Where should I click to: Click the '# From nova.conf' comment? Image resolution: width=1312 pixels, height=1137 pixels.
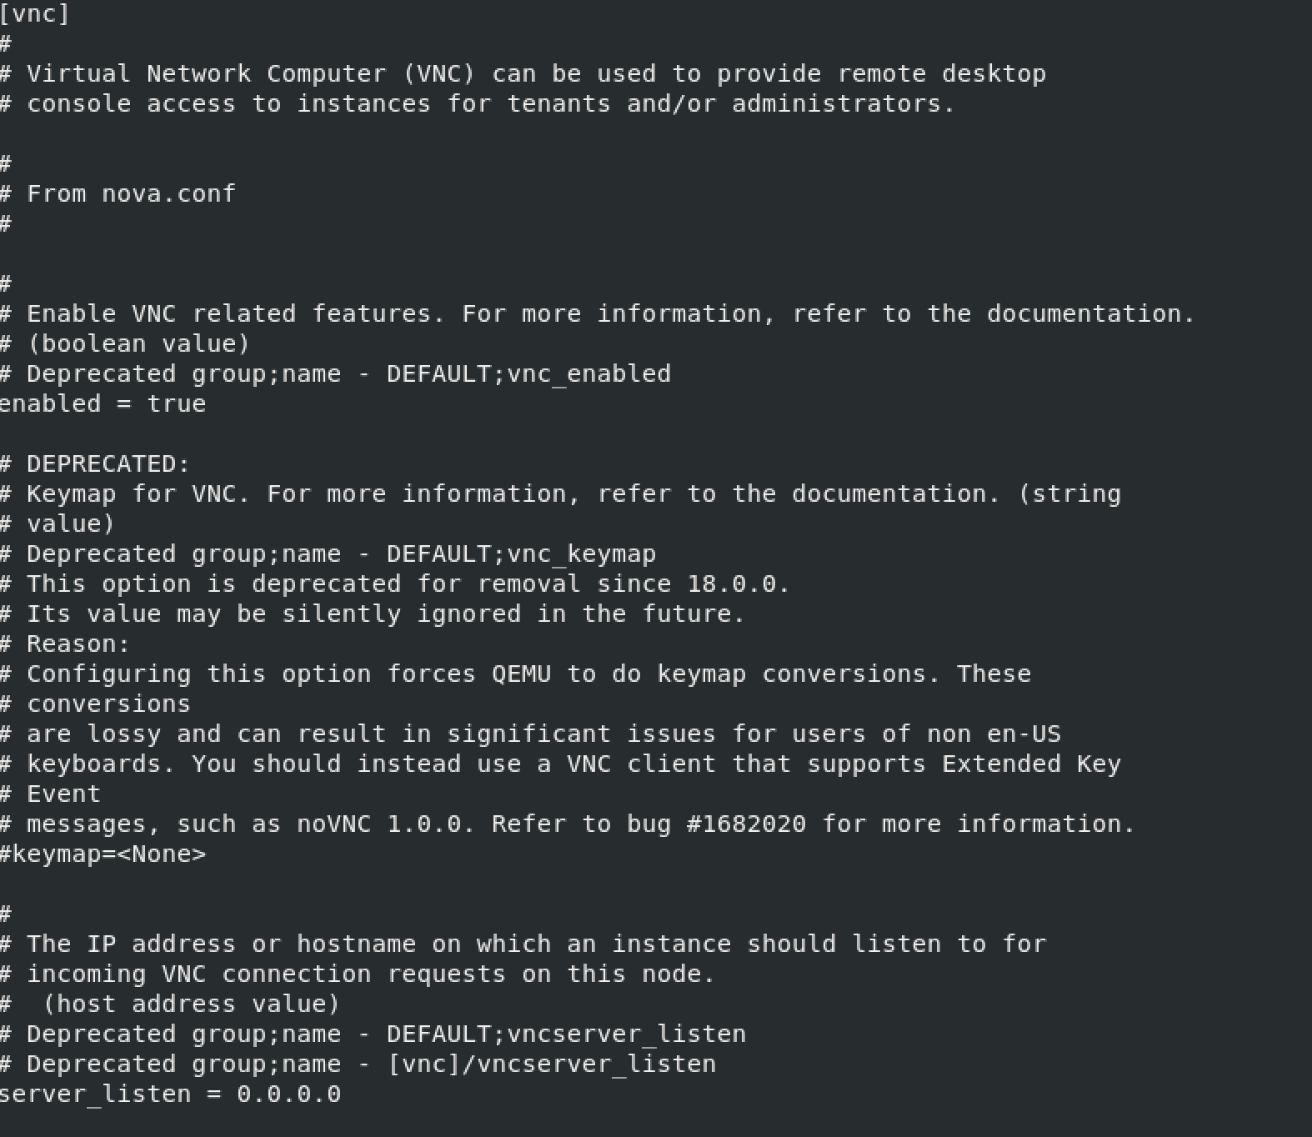118,194
